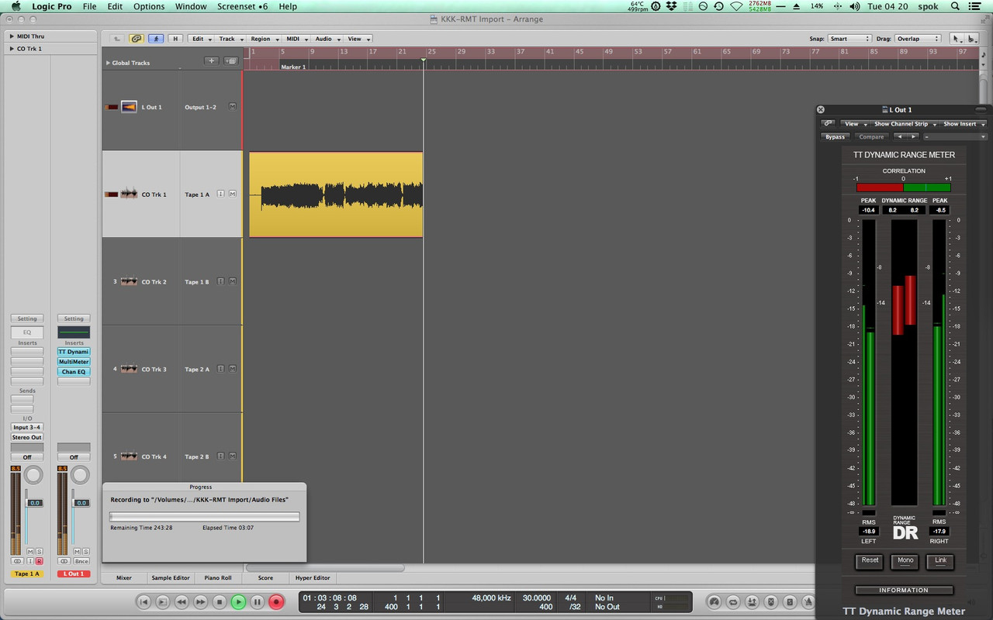The height and width of the screenshot is (620, 993).
Task: Stop playback with the Stop button
Action: (x=220, y=601)
